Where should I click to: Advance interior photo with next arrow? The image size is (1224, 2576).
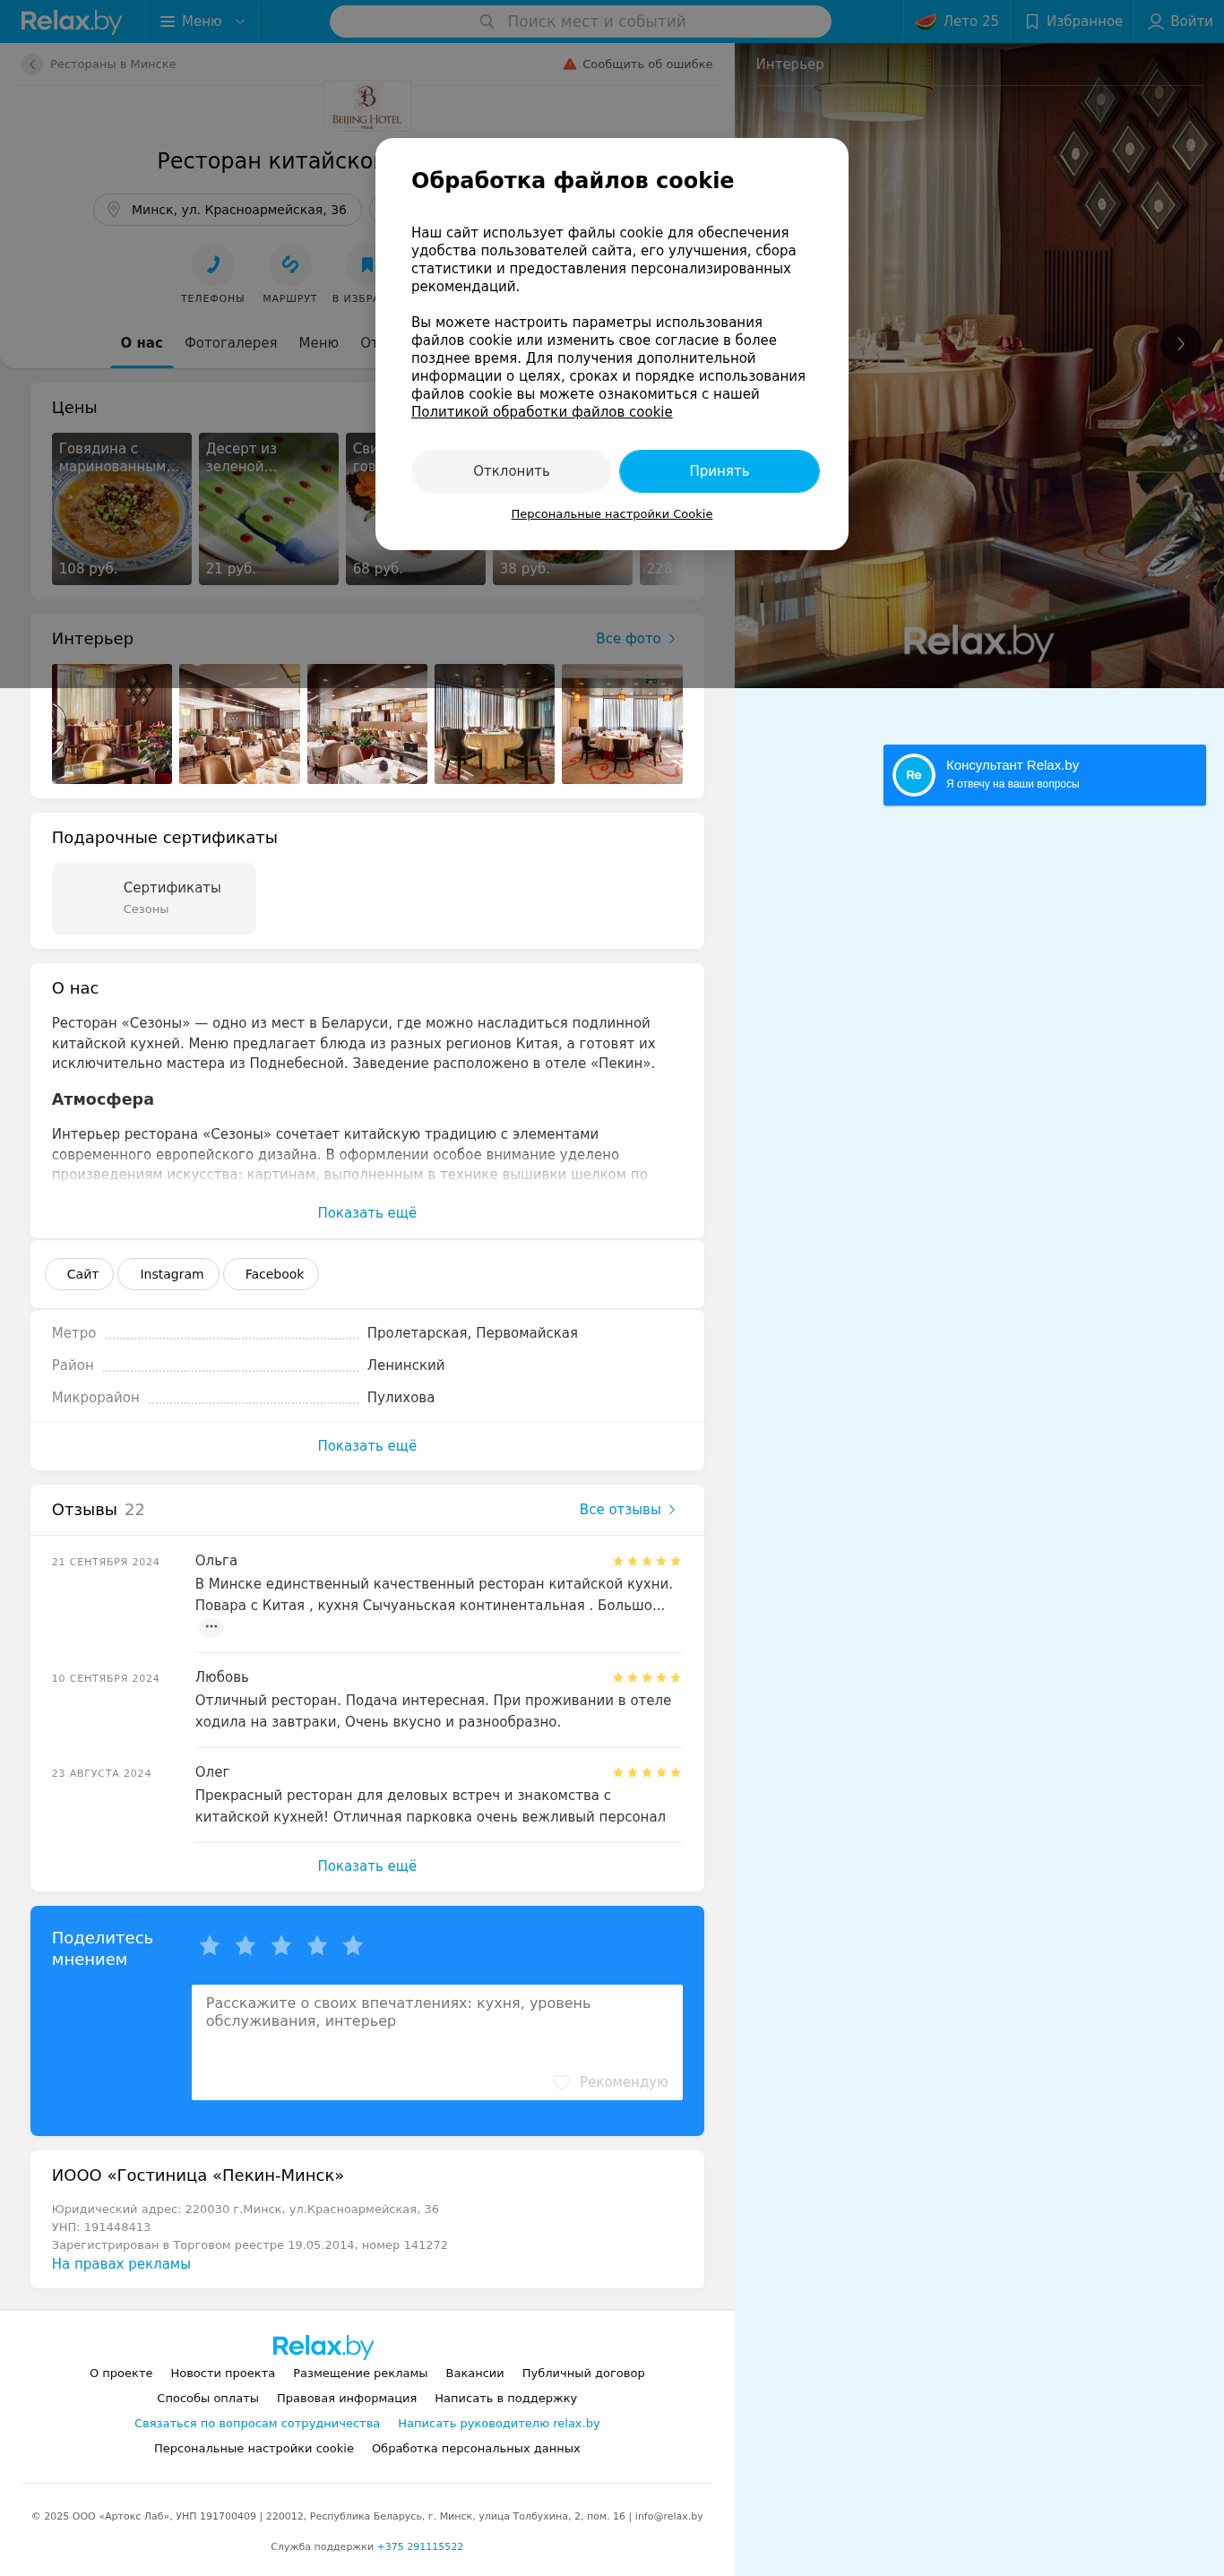pos(1181,344)
